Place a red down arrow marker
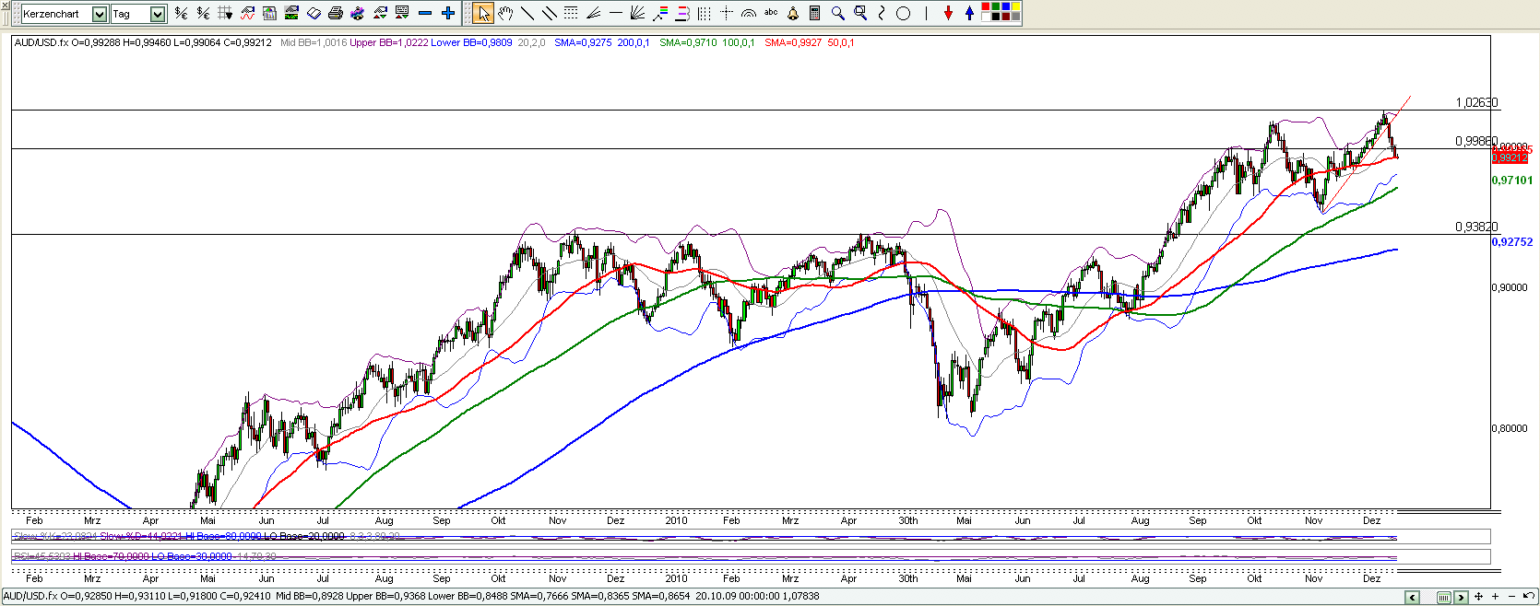 948,13
